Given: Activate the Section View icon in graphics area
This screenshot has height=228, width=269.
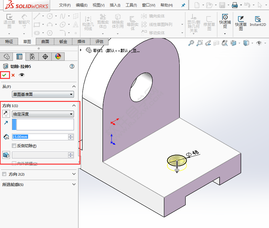Looking at the screenshot, I should (x=216, y=43).
